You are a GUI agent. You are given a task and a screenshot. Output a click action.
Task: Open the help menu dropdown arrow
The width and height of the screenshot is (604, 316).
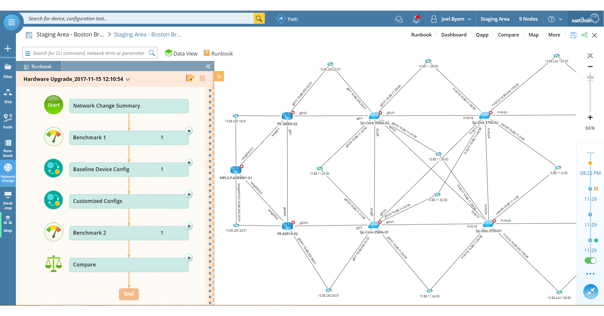pyautogui.click(x=560, y=19)
